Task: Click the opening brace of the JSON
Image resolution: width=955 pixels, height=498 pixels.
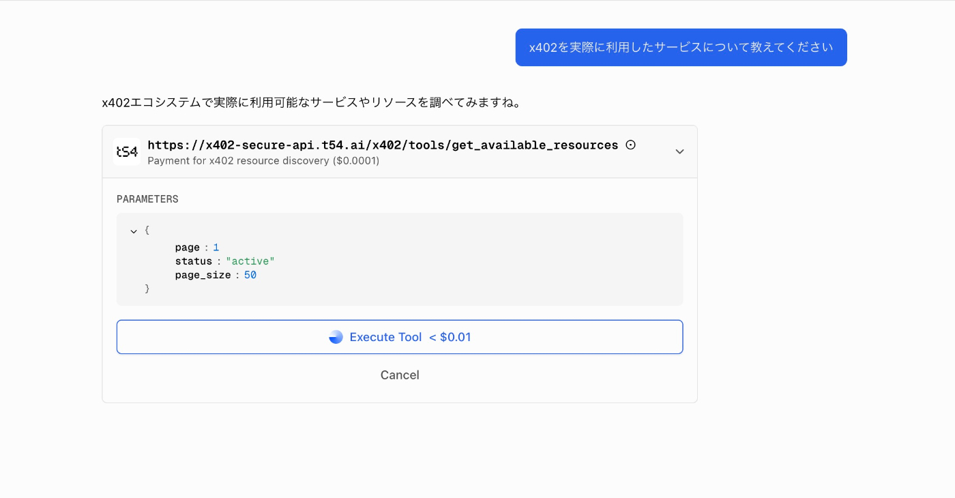Action: 147,231
